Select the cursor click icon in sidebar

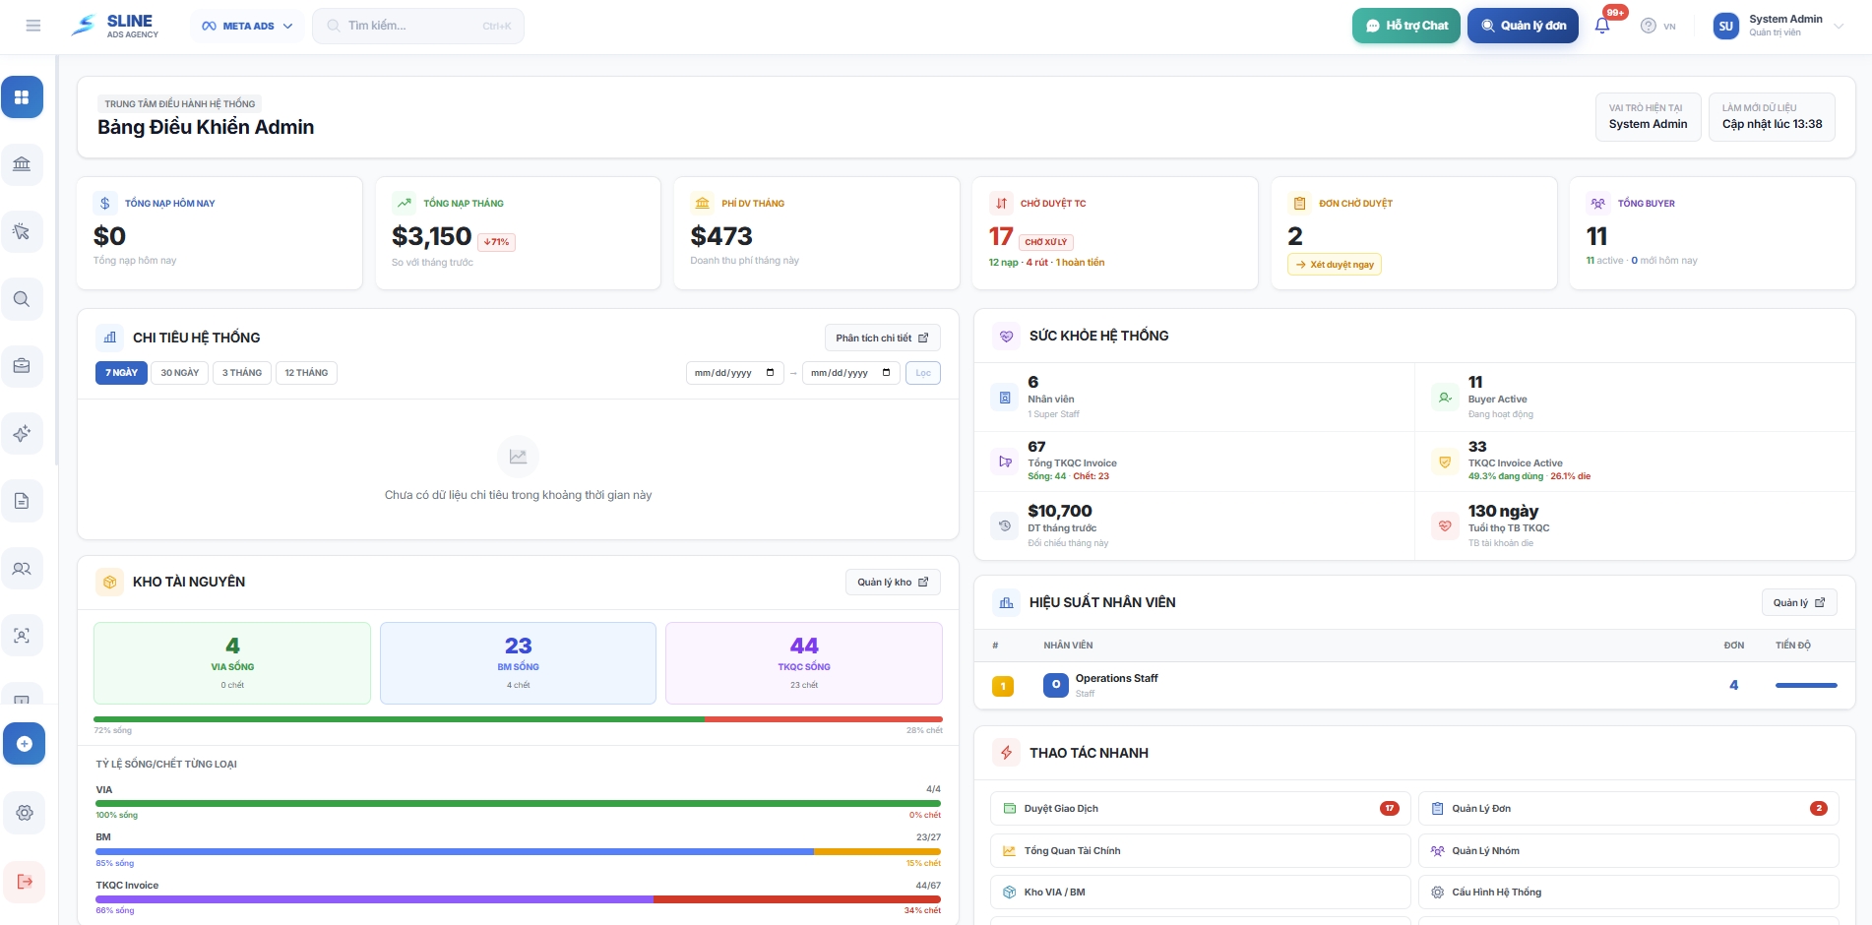point(22,231)
